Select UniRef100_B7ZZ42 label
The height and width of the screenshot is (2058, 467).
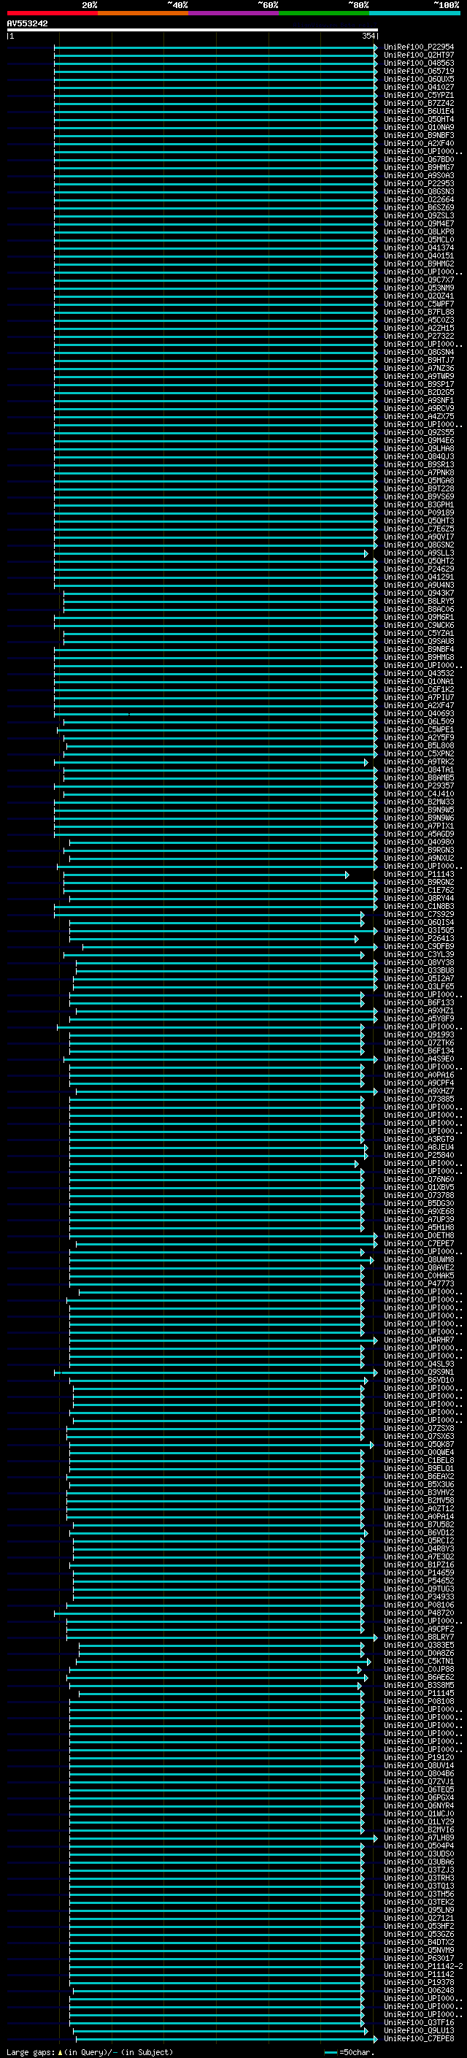(418, 103)
